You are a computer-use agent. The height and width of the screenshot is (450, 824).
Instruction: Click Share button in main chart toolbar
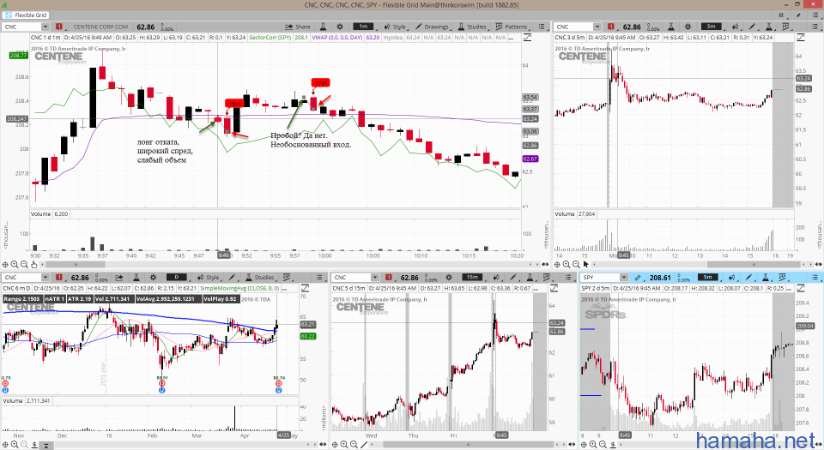298,27
